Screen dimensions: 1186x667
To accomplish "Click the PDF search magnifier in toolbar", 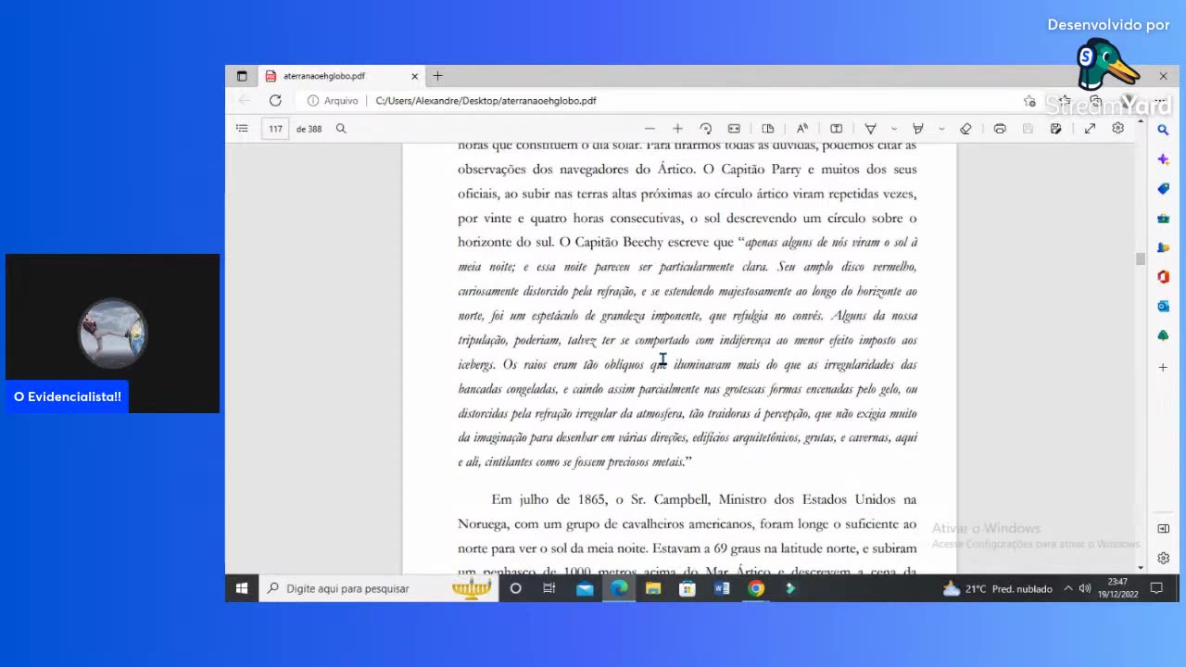I will click(341, 129).
